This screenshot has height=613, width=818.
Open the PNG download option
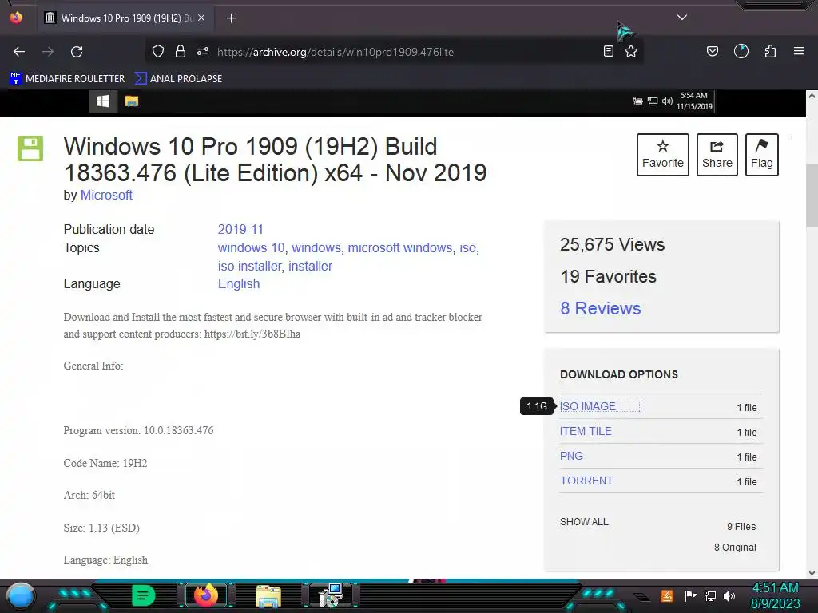(571, 456)
